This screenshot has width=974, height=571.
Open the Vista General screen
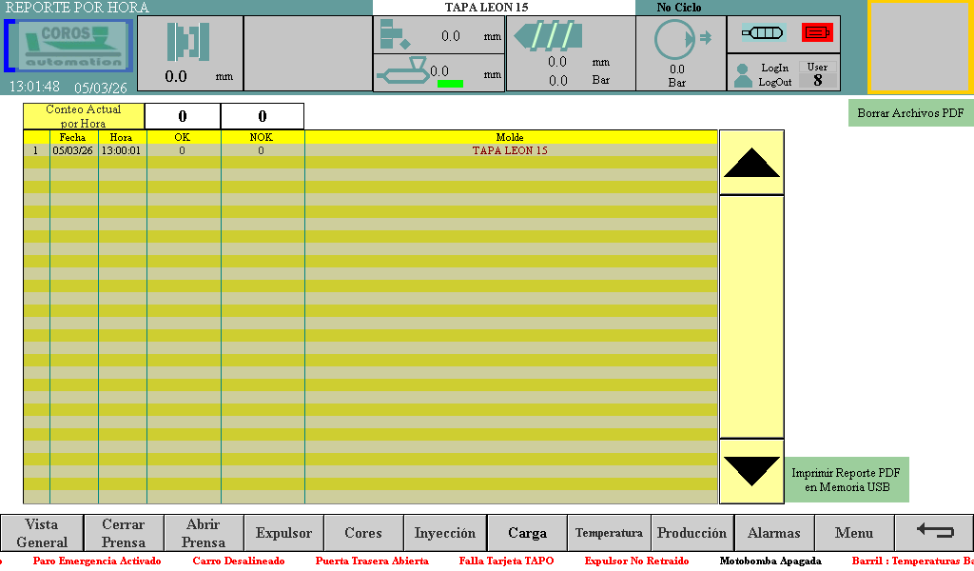pos(42,533)
